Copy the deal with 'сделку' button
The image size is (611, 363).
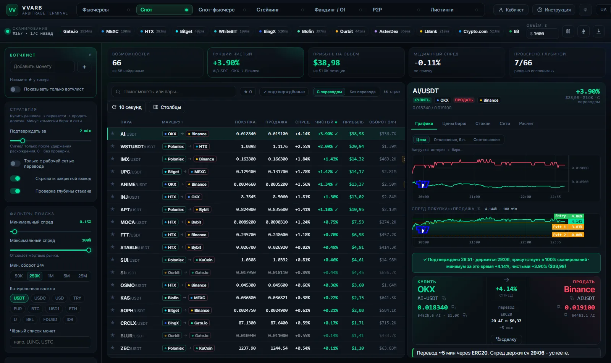tap(506, 339)
